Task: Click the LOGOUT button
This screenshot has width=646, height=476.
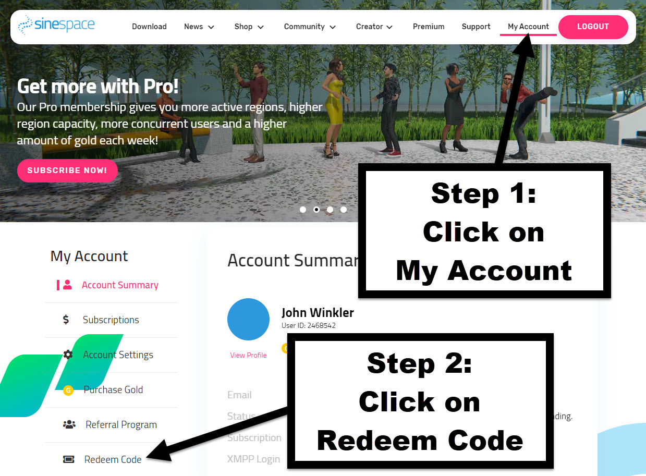Action: pos(593,27)
